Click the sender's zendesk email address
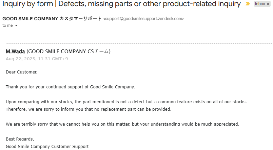Image resolution: width=273 pixels, height=150 pixels. pyautogui.click(x=143, y=19)
